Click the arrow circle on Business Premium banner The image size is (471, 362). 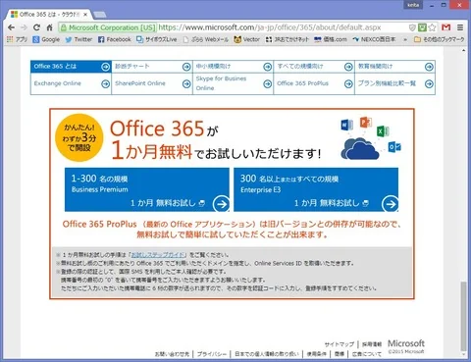click(222, 204)
